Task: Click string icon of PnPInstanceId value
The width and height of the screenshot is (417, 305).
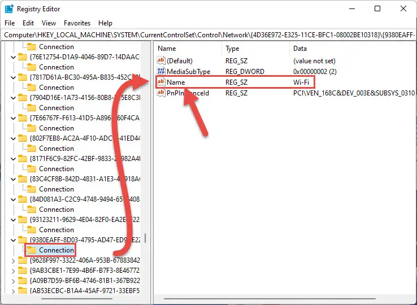Action: pos(161,93)
